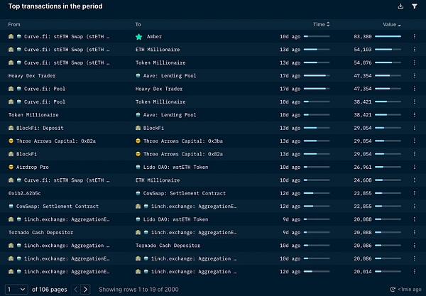The image size is (426, 296).
Task: Click the green star Amber icon
Action: click(x=139, y=36)
